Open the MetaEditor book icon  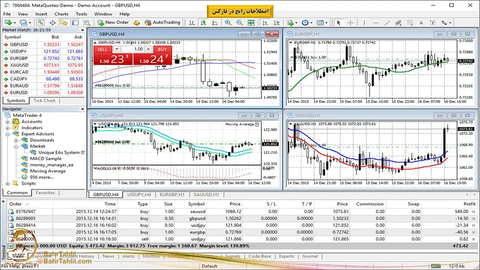(137, 22)
